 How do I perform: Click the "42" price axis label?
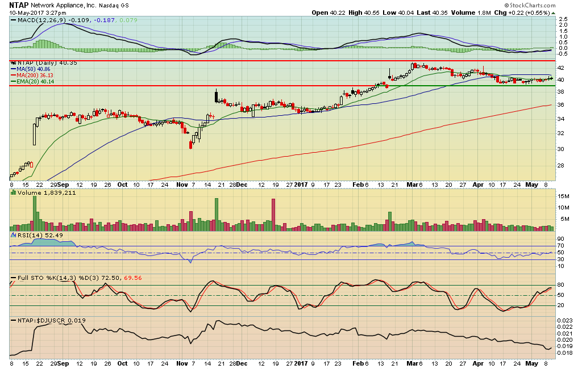point(561,68)
